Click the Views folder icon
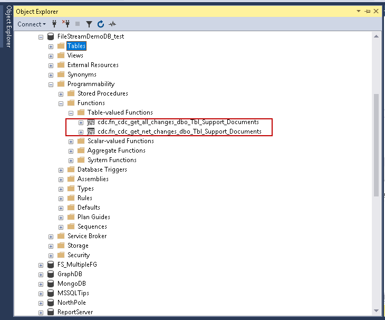This screenshot has width=385, height=320. (61, 55)
